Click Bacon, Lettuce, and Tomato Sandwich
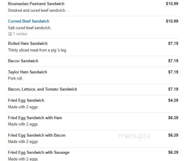The width and height of the screenshot is (188, 161). click(42, 89)
